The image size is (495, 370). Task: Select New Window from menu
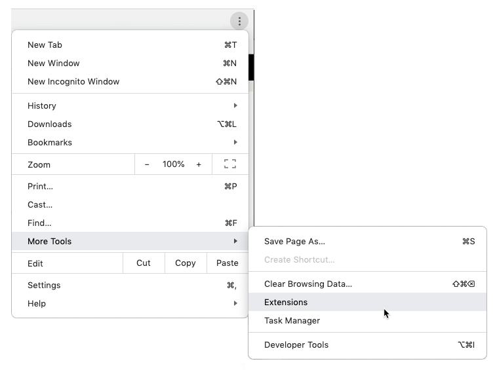54,64
